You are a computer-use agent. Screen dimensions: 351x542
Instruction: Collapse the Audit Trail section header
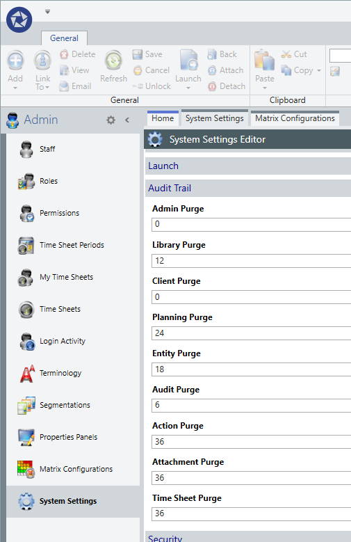tap(248, 188)
